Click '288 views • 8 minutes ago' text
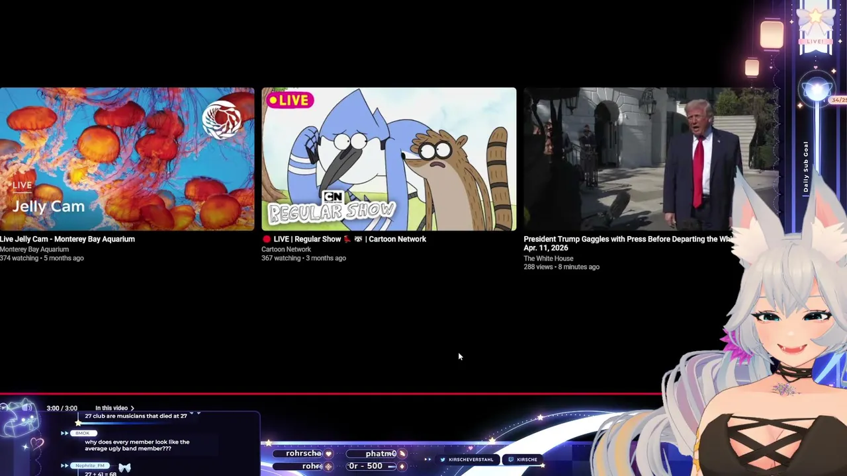Image resolution: width=847 pixels, height=476 pixels. tap(561, 267)
